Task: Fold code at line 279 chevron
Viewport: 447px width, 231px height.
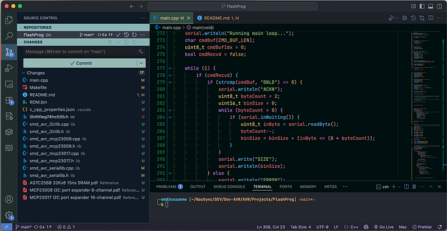Action: pos(170,82)
